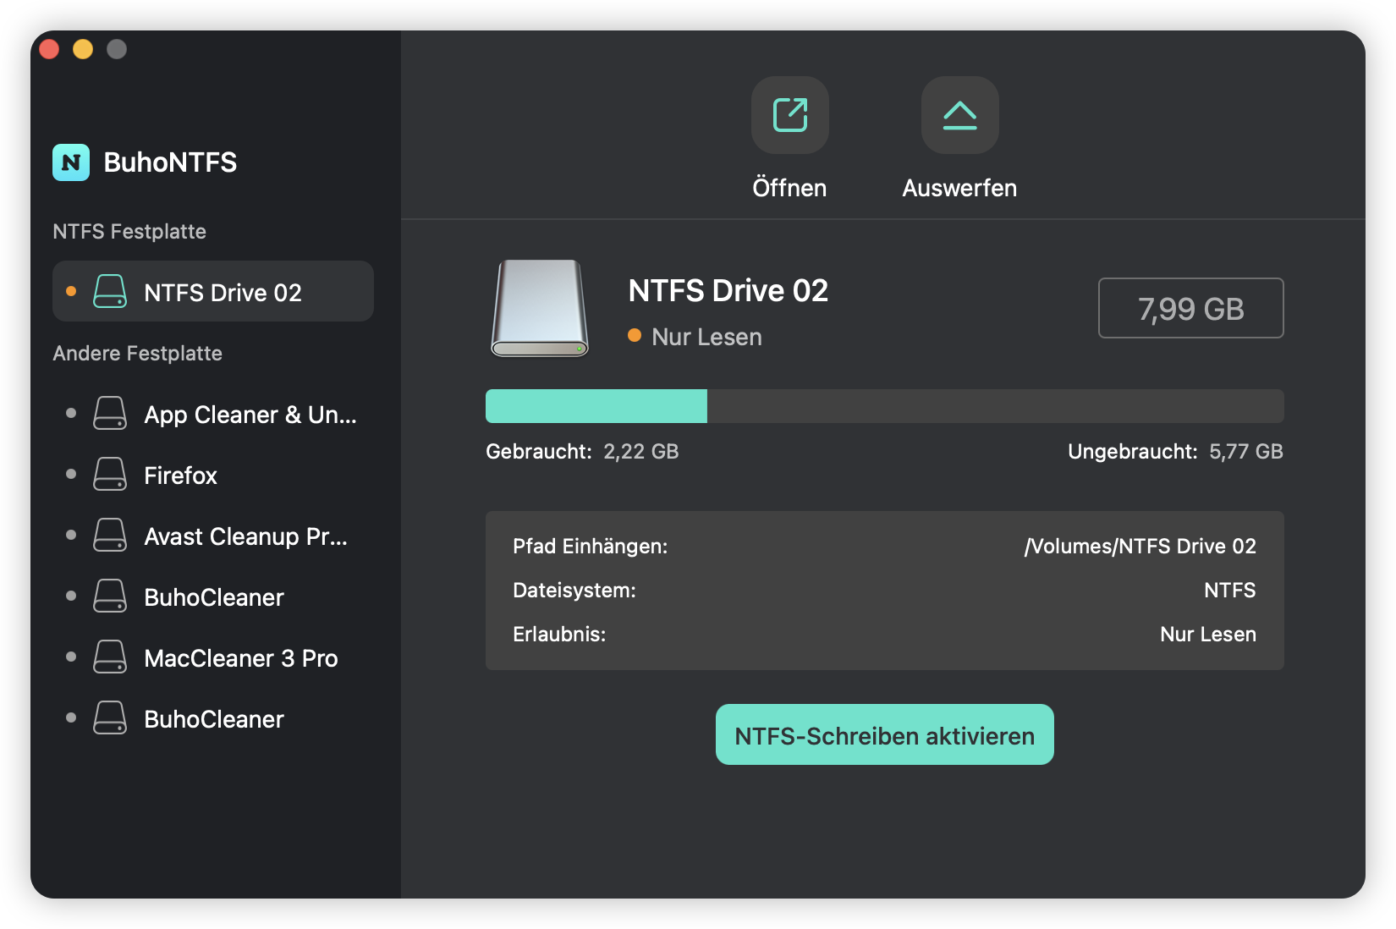Click the drive icon beside Firefox
Image resolution: width=1396 pixels, height=929 pixels.
110,475
